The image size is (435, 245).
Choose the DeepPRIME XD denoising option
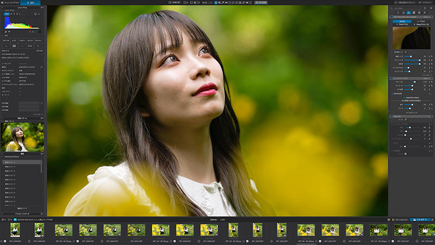421,24
